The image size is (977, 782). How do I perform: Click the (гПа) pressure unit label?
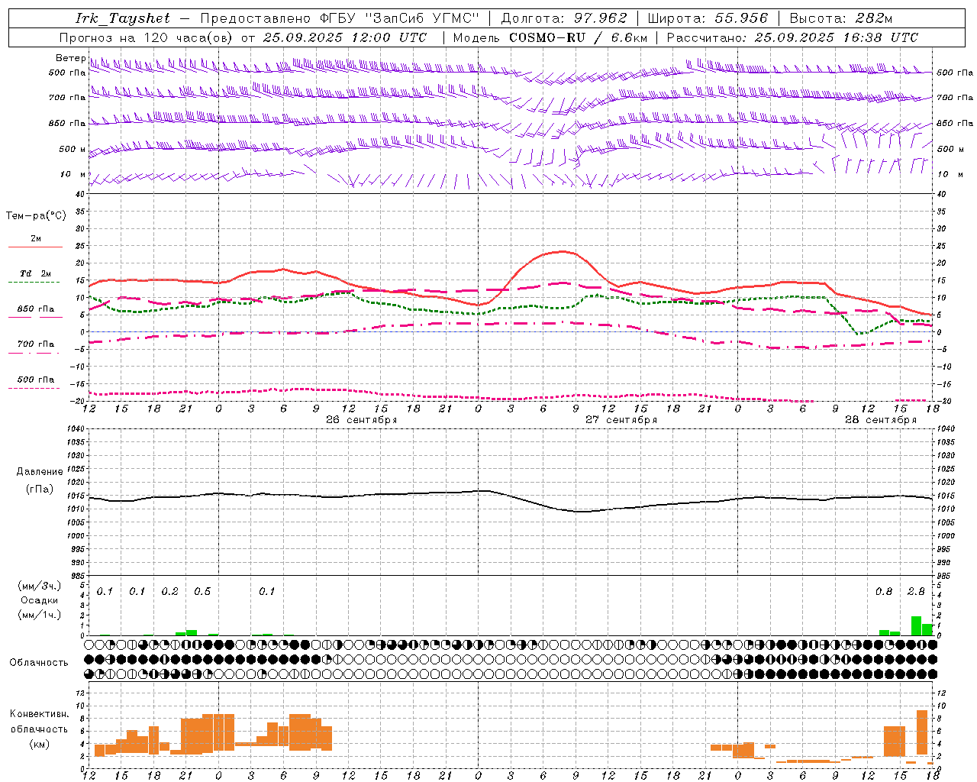pyautogui.click(x=40, y=490)
